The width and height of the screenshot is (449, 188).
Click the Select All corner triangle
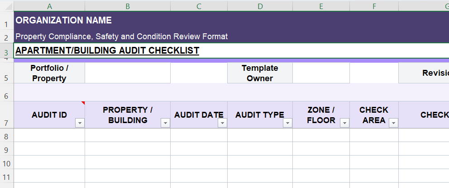click(x=7, y=6)
